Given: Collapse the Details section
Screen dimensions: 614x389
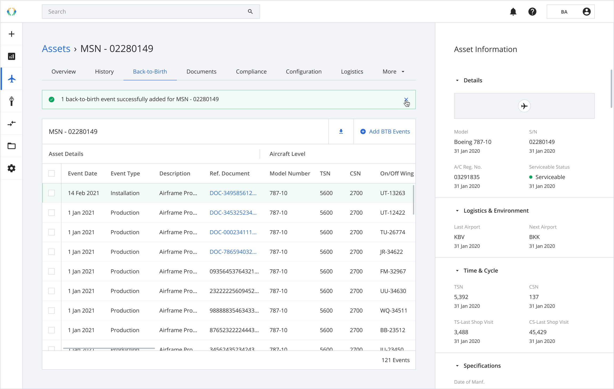Looking at the screenshot, I should [x=457, y=80].
